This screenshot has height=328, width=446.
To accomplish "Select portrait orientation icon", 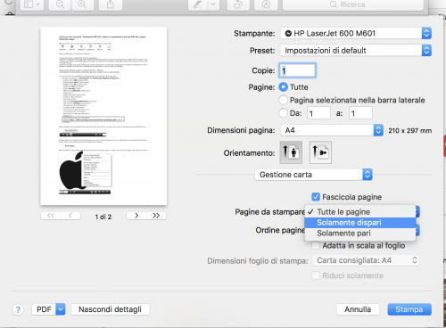I will pos(291,152).
